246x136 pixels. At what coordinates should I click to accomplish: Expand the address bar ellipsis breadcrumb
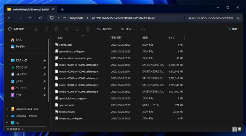65,18
